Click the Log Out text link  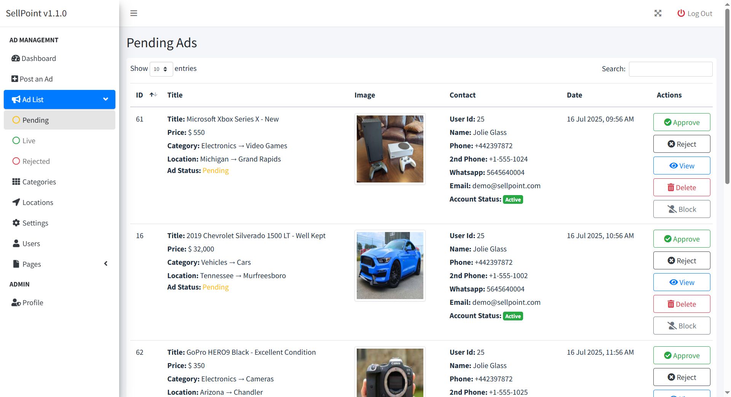click(700, 13)
